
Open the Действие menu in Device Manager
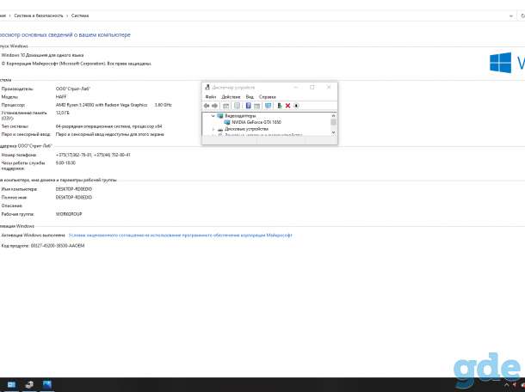coord(231,97)
